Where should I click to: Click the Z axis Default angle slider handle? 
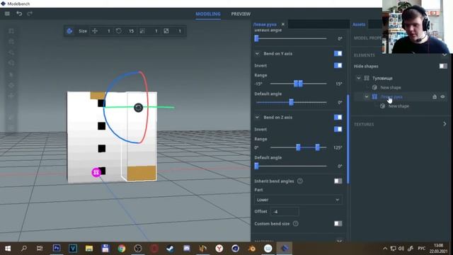pos(256,166)
